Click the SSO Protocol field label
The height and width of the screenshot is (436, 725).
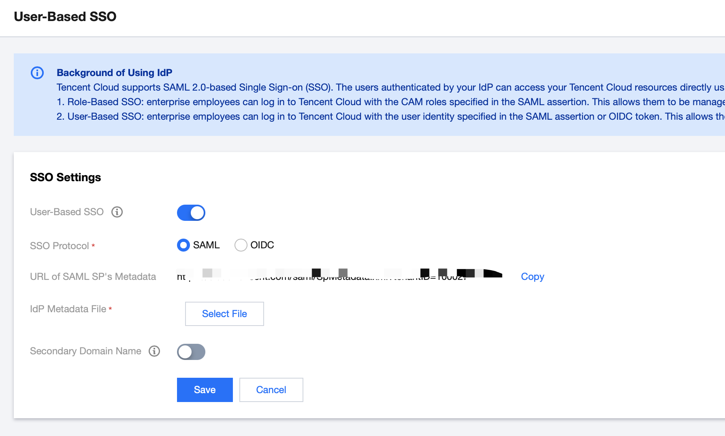[60, 246]
